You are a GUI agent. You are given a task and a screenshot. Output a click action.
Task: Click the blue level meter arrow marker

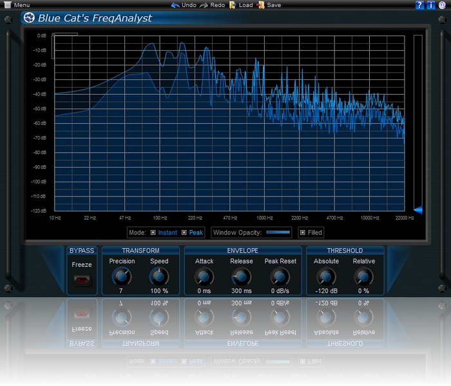(x=418, y=209)
